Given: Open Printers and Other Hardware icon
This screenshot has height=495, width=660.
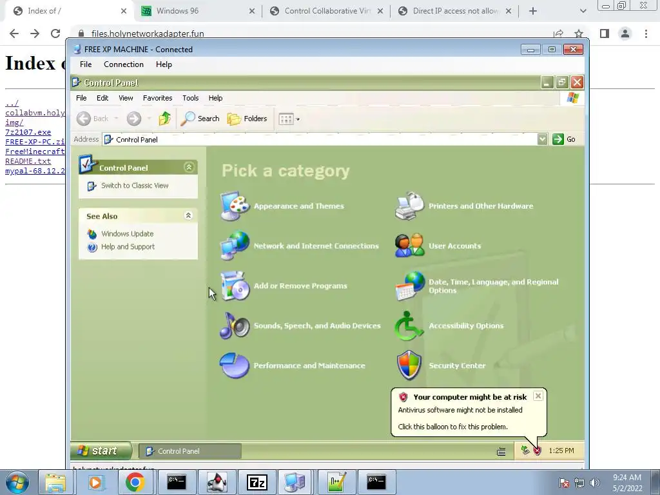Looking at the screenshot, I should 409,206.
